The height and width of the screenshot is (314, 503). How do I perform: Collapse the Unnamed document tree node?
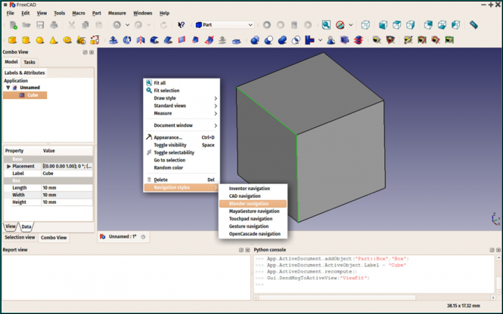coord(8,88)
